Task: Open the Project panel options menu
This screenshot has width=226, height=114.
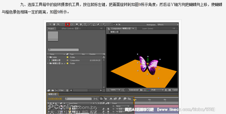Action: 102,29
